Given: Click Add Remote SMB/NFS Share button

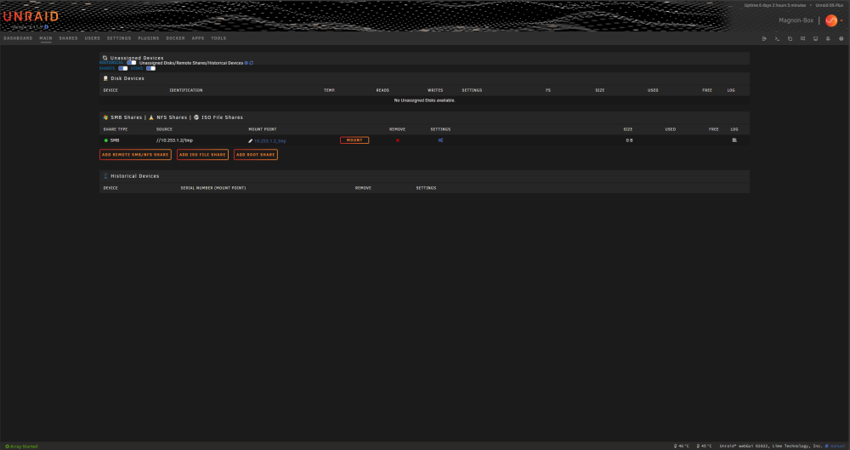Looking at the screenshot, I should click(135, 155).
